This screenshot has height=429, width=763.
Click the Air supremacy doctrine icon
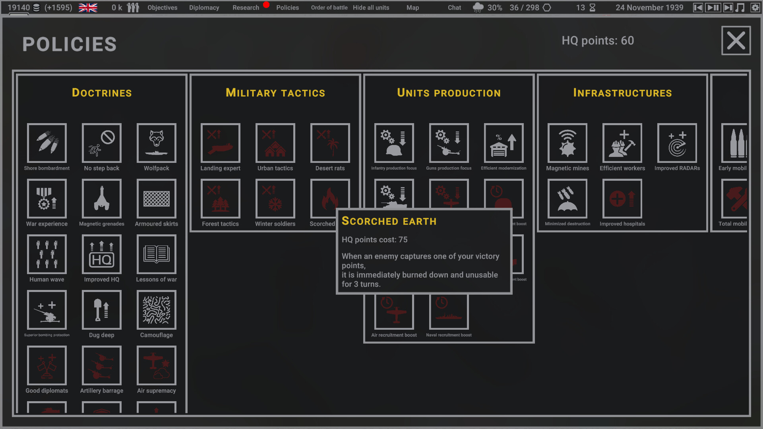tap(156, 366)
